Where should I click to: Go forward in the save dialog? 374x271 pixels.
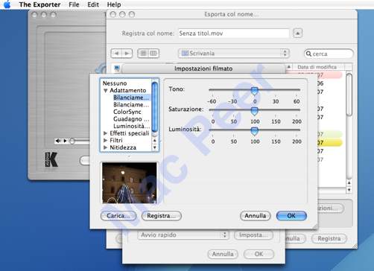pyautogui.click(x=127, y=54)
